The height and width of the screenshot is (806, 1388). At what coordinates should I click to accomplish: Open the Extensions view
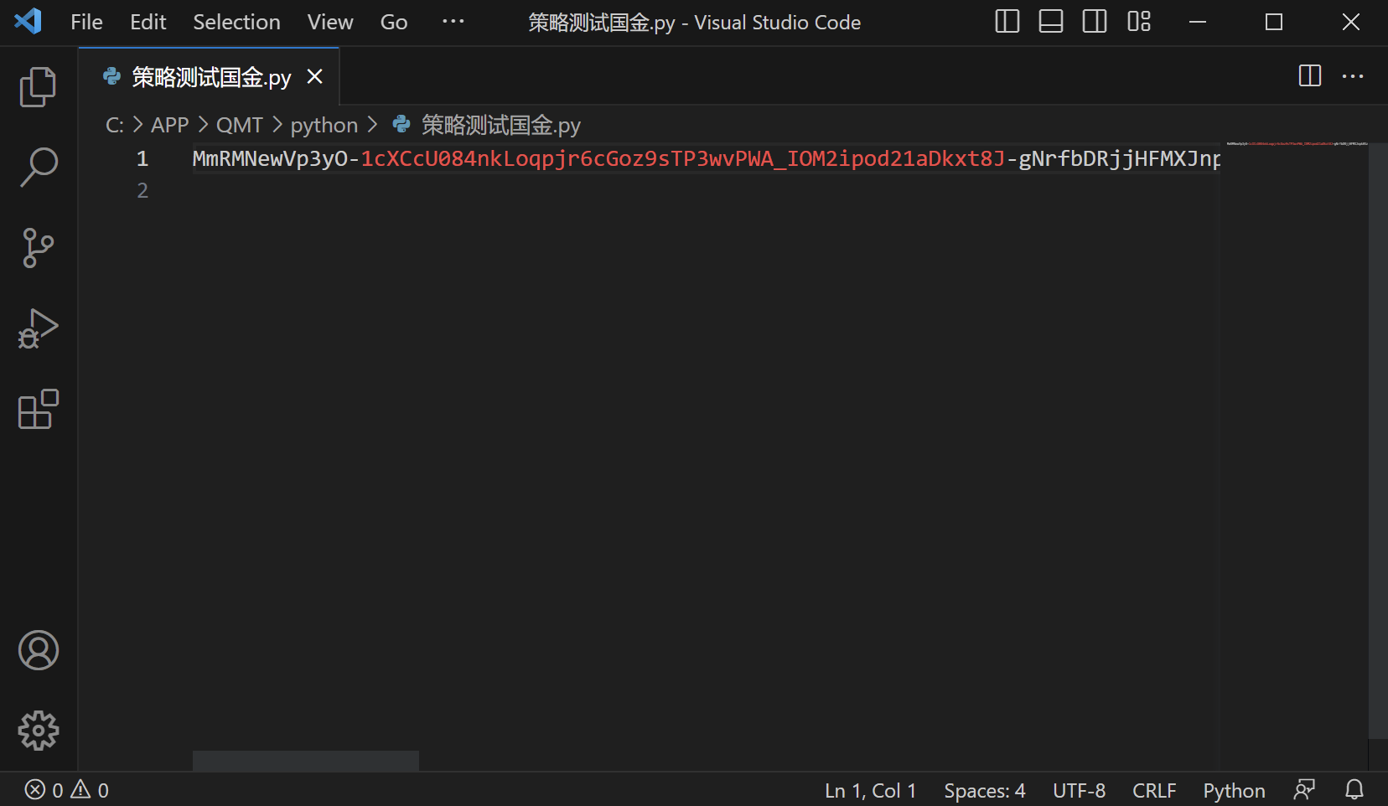pos(38,410)
